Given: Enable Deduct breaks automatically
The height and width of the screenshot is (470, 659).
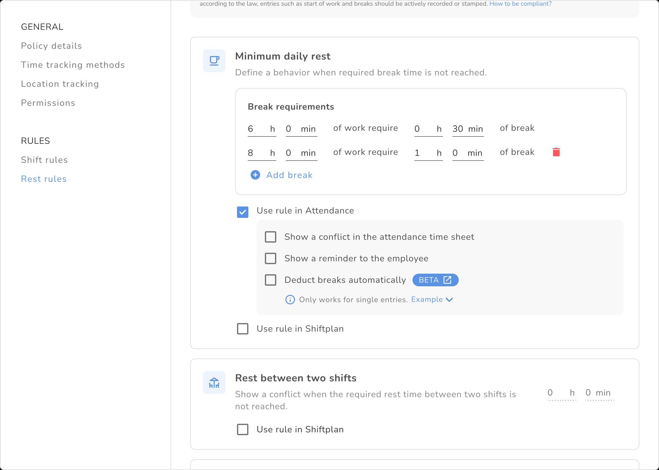Looking at the screenshot, I should pos(271,280).
